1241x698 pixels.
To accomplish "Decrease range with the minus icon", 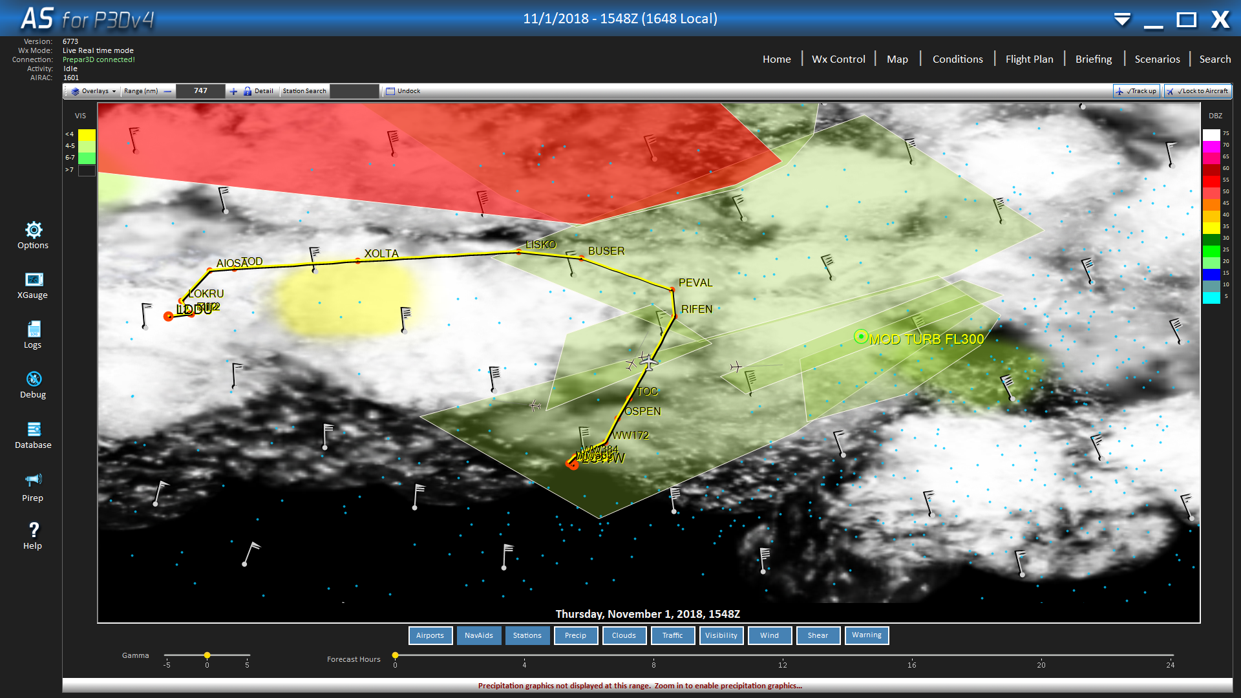I will tap(168, 91).
